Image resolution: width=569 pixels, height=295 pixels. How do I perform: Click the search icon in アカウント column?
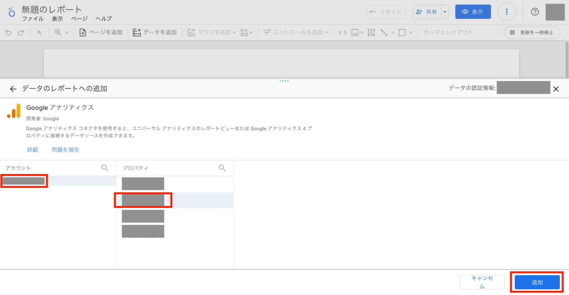pyautogui.click(x=105, y=168)
